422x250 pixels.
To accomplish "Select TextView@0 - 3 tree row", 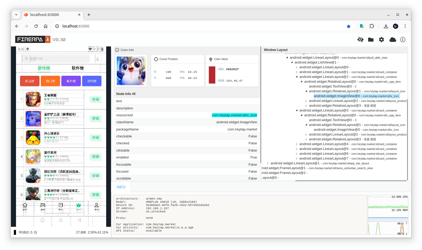I will tap(333, 120).
